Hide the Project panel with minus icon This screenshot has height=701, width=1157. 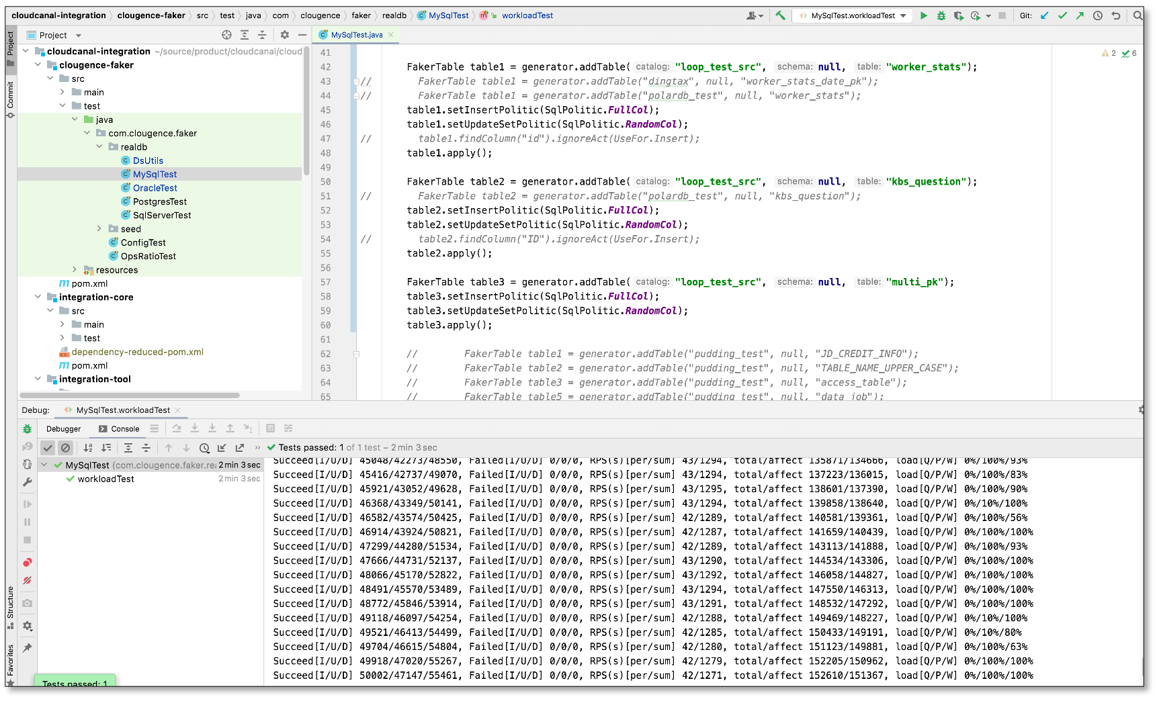[x=302, y=35]
